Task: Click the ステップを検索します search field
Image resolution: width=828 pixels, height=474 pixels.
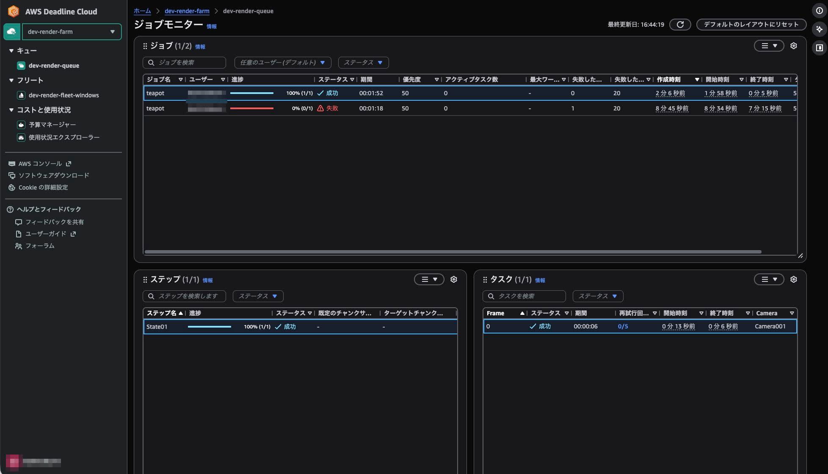Action: [x=185, y=296]
